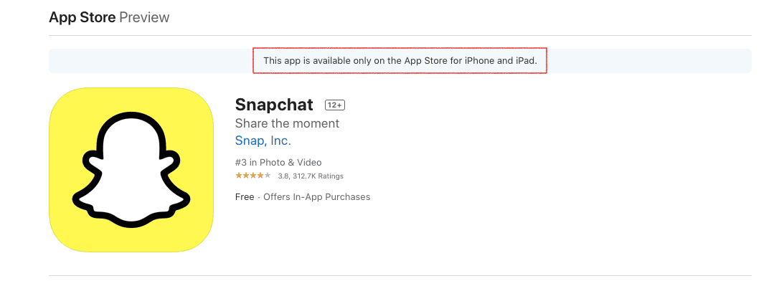Click the Snapchat app title heading
784x286 pixels.
274,105
